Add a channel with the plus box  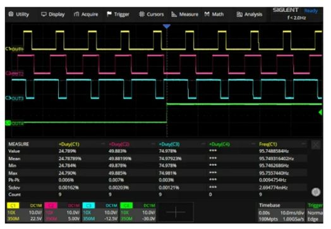[x=176, y=212]
